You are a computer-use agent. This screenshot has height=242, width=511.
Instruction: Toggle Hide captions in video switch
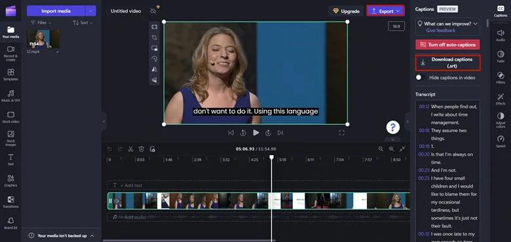click(x=420, y=78)
